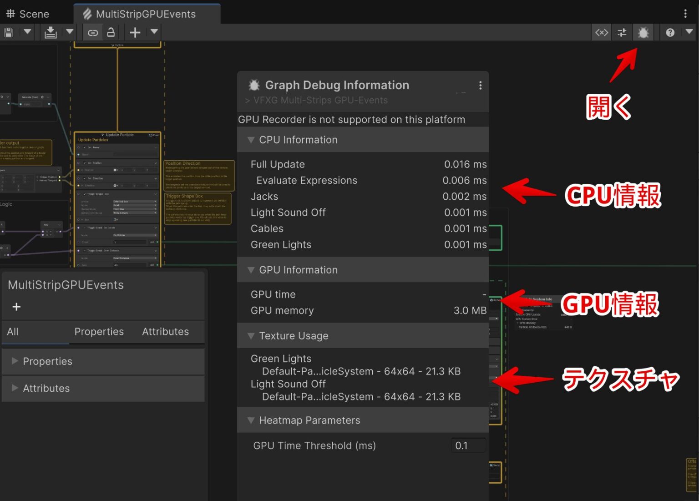Viewport: 699px width, 501px height.
Task: Open help using the question mark icon
Action: (x=670, y=32)
